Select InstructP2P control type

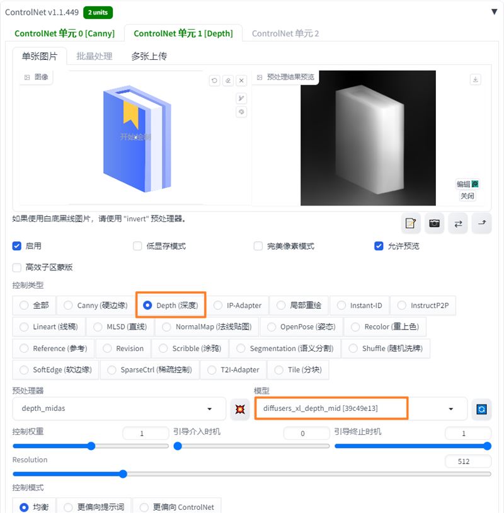423,305
